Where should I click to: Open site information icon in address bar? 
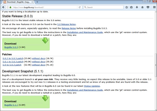(x=8, y=7)
